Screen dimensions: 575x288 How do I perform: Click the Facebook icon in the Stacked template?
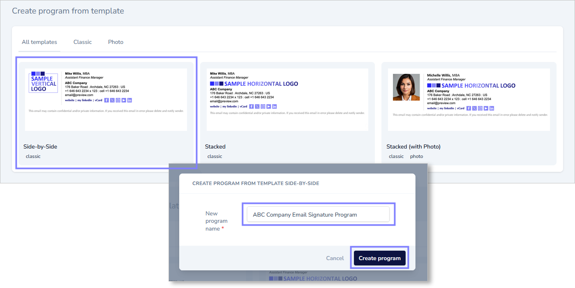[251, 106]
